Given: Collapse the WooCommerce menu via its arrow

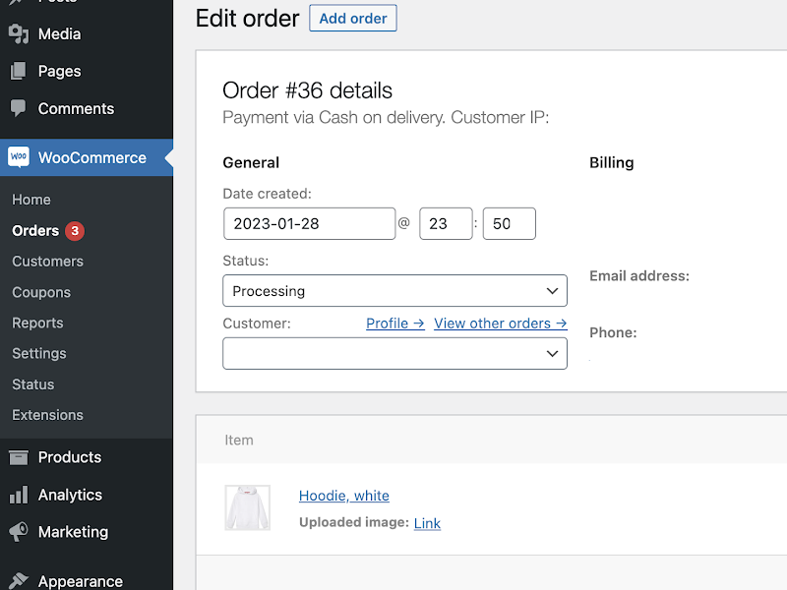Looking at the screenshot, I should 169,156.
